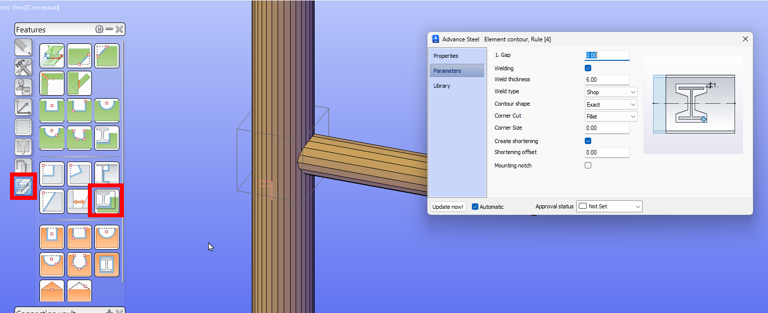Click orange polygon contour icon
Viewport: 768px width, 313px height.
(x=79, y=265)
